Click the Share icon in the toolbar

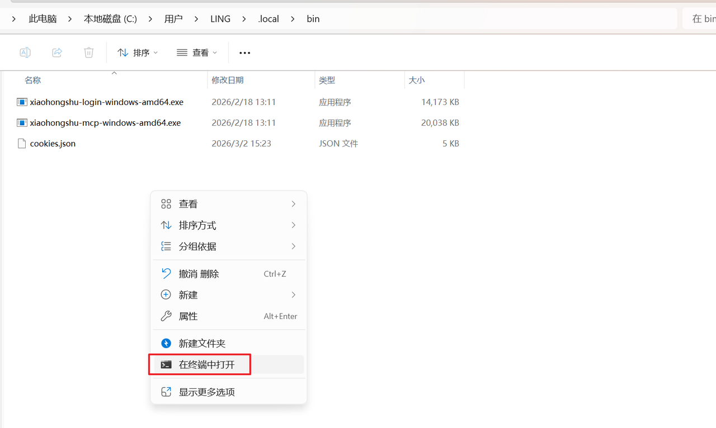(57, 53)
